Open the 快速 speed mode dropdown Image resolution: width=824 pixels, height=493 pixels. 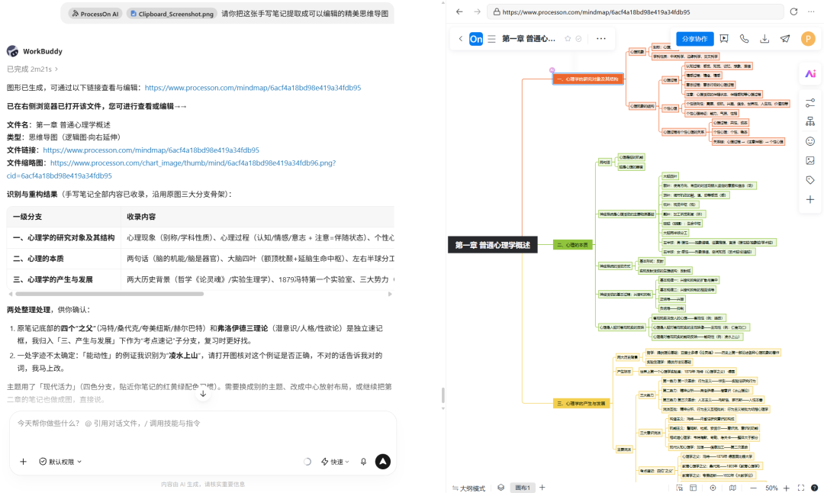tap(335, 462)
